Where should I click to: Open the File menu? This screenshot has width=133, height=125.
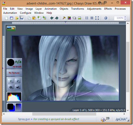pyautogui.click(x=5, y=9)
